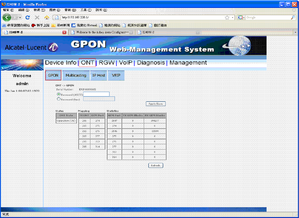Switch to the Welcome to the Askey Auto Configurat tab
Viewport: 299px width, 218px height.
point(102,32)
